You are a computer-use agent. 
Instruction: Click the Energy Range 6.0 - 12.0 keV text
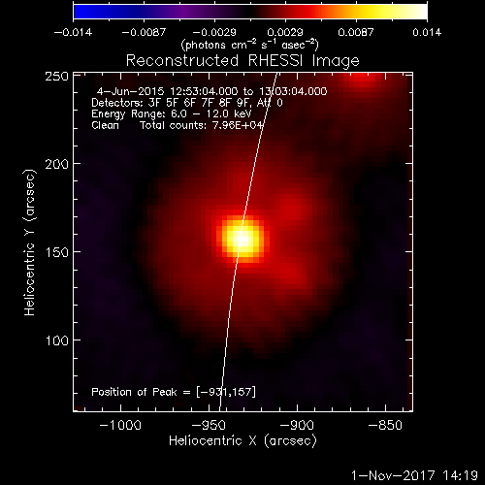[171, 113]
